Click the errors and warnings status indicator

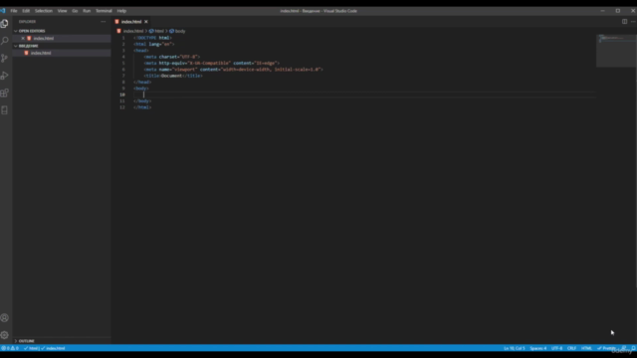(10, 348)
